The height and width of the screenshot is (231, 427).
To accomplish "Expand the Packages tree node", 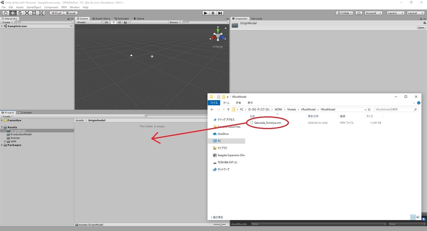I will coord(2,145).
